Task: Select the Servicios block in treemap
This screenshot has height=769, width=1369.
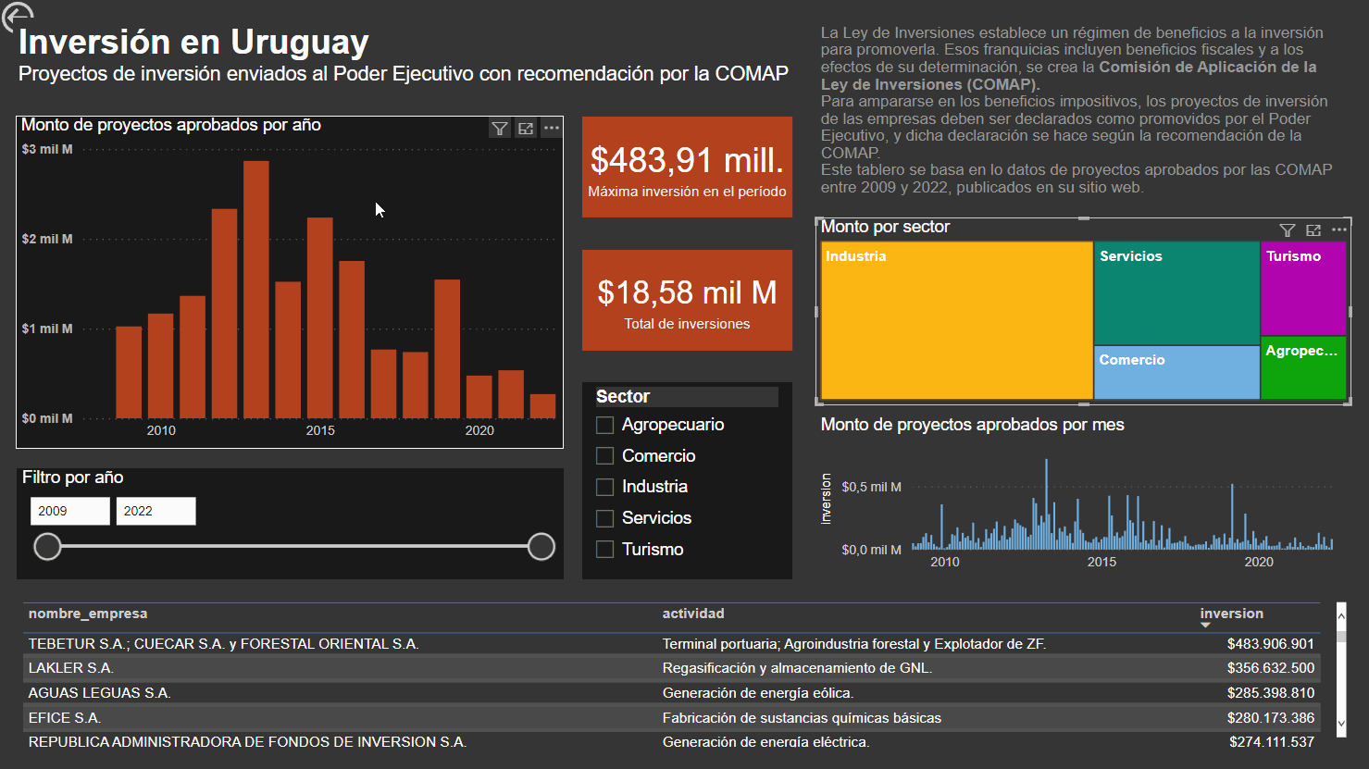Action: tap(1176, 293)
